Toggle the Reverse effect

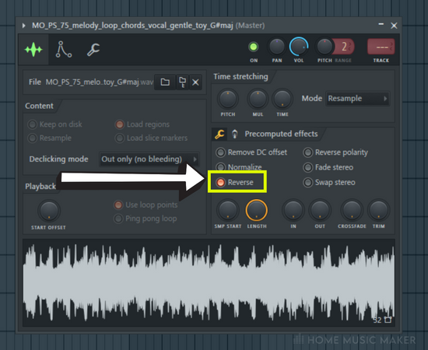[x=235, y=182]
